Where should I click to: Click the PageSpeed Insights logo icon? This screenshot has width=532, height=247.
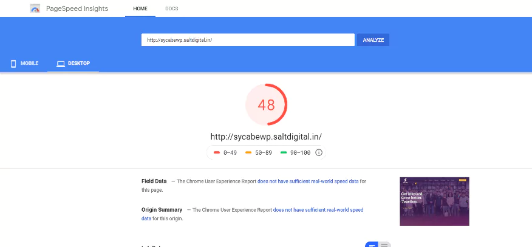(35, 8)
